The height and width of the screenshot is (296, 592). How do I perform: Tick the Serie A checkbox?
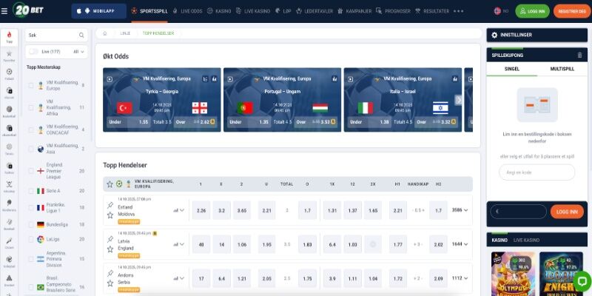31,190
